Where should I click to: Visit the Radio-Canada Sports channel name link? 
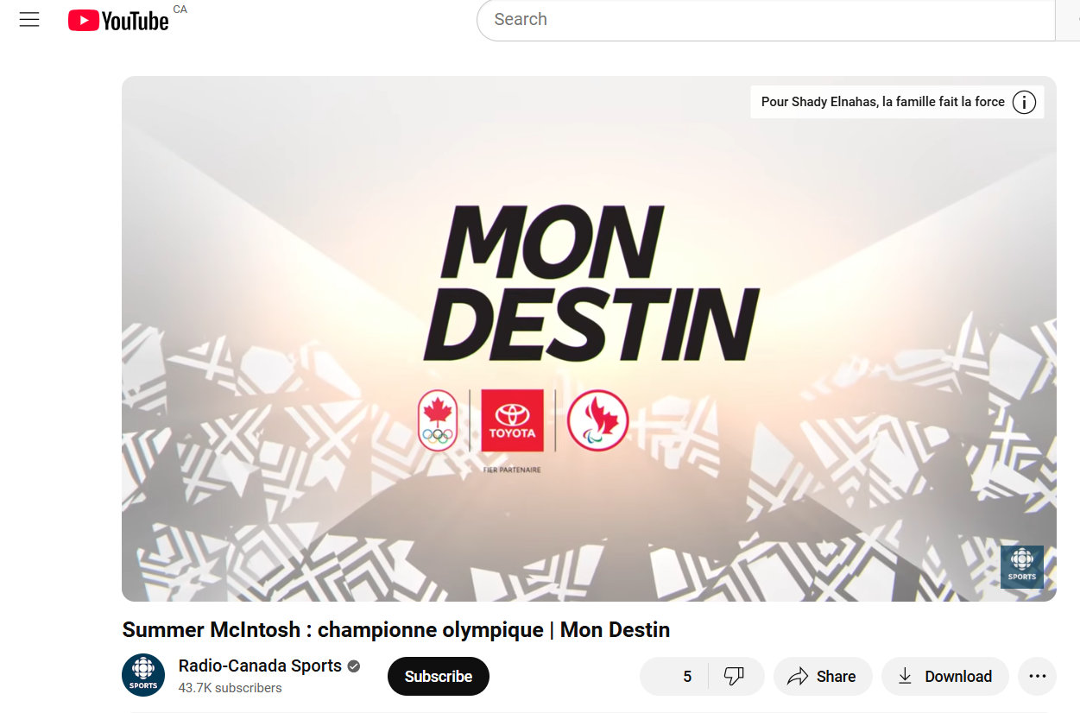(x=260, y=666)
